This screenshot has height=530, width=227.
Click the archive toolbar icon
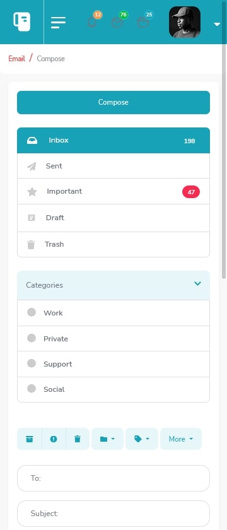point(30,439)
